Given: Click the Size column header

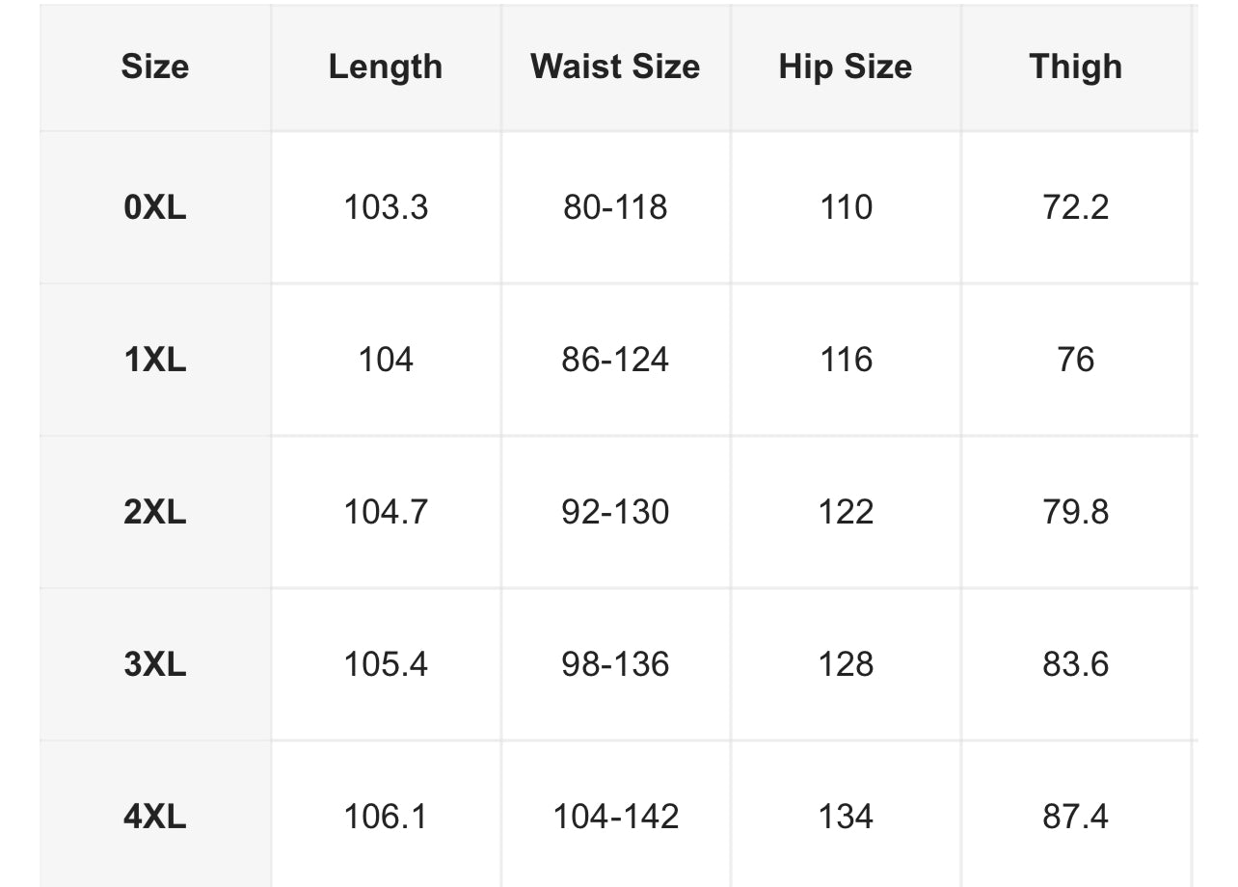Looking at the screenshot, I should [155, 67].
